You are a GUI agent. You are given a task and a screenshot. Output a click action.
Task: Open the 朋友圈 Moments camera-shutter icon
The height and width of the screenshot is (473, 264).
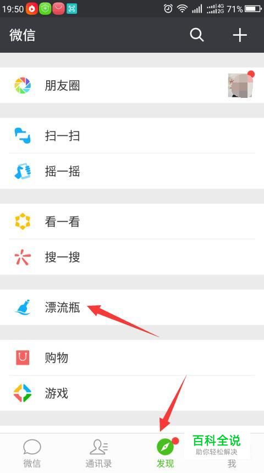point(23,85)
